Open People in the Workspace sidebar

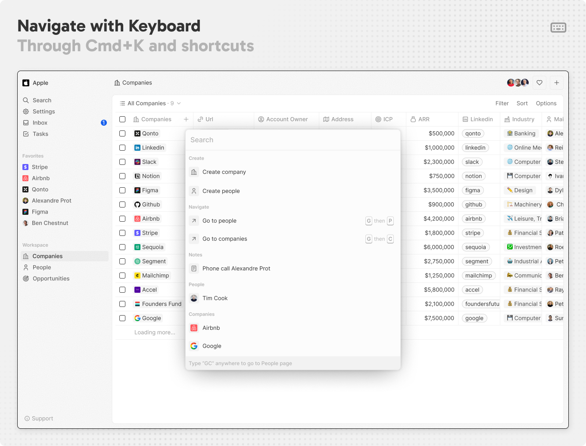tap(42, 267)
